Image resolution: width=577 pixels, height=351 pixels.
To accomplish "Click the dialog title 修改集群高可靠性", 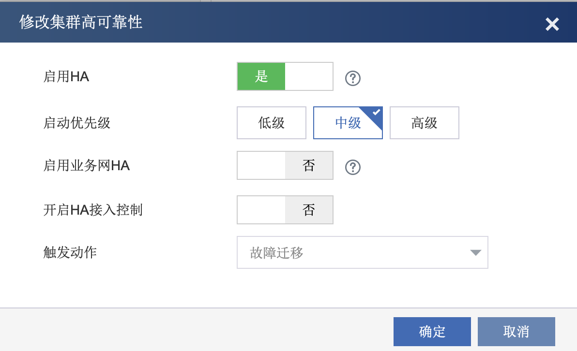I will tap(81, 22).
